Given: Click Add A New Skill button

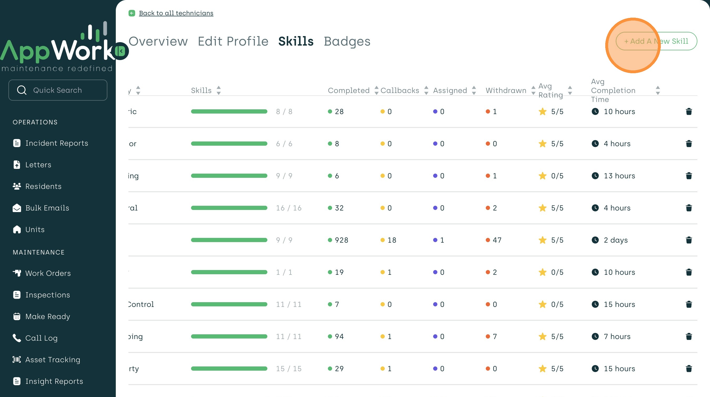Looking at the screenshot, I should [656, 41].
